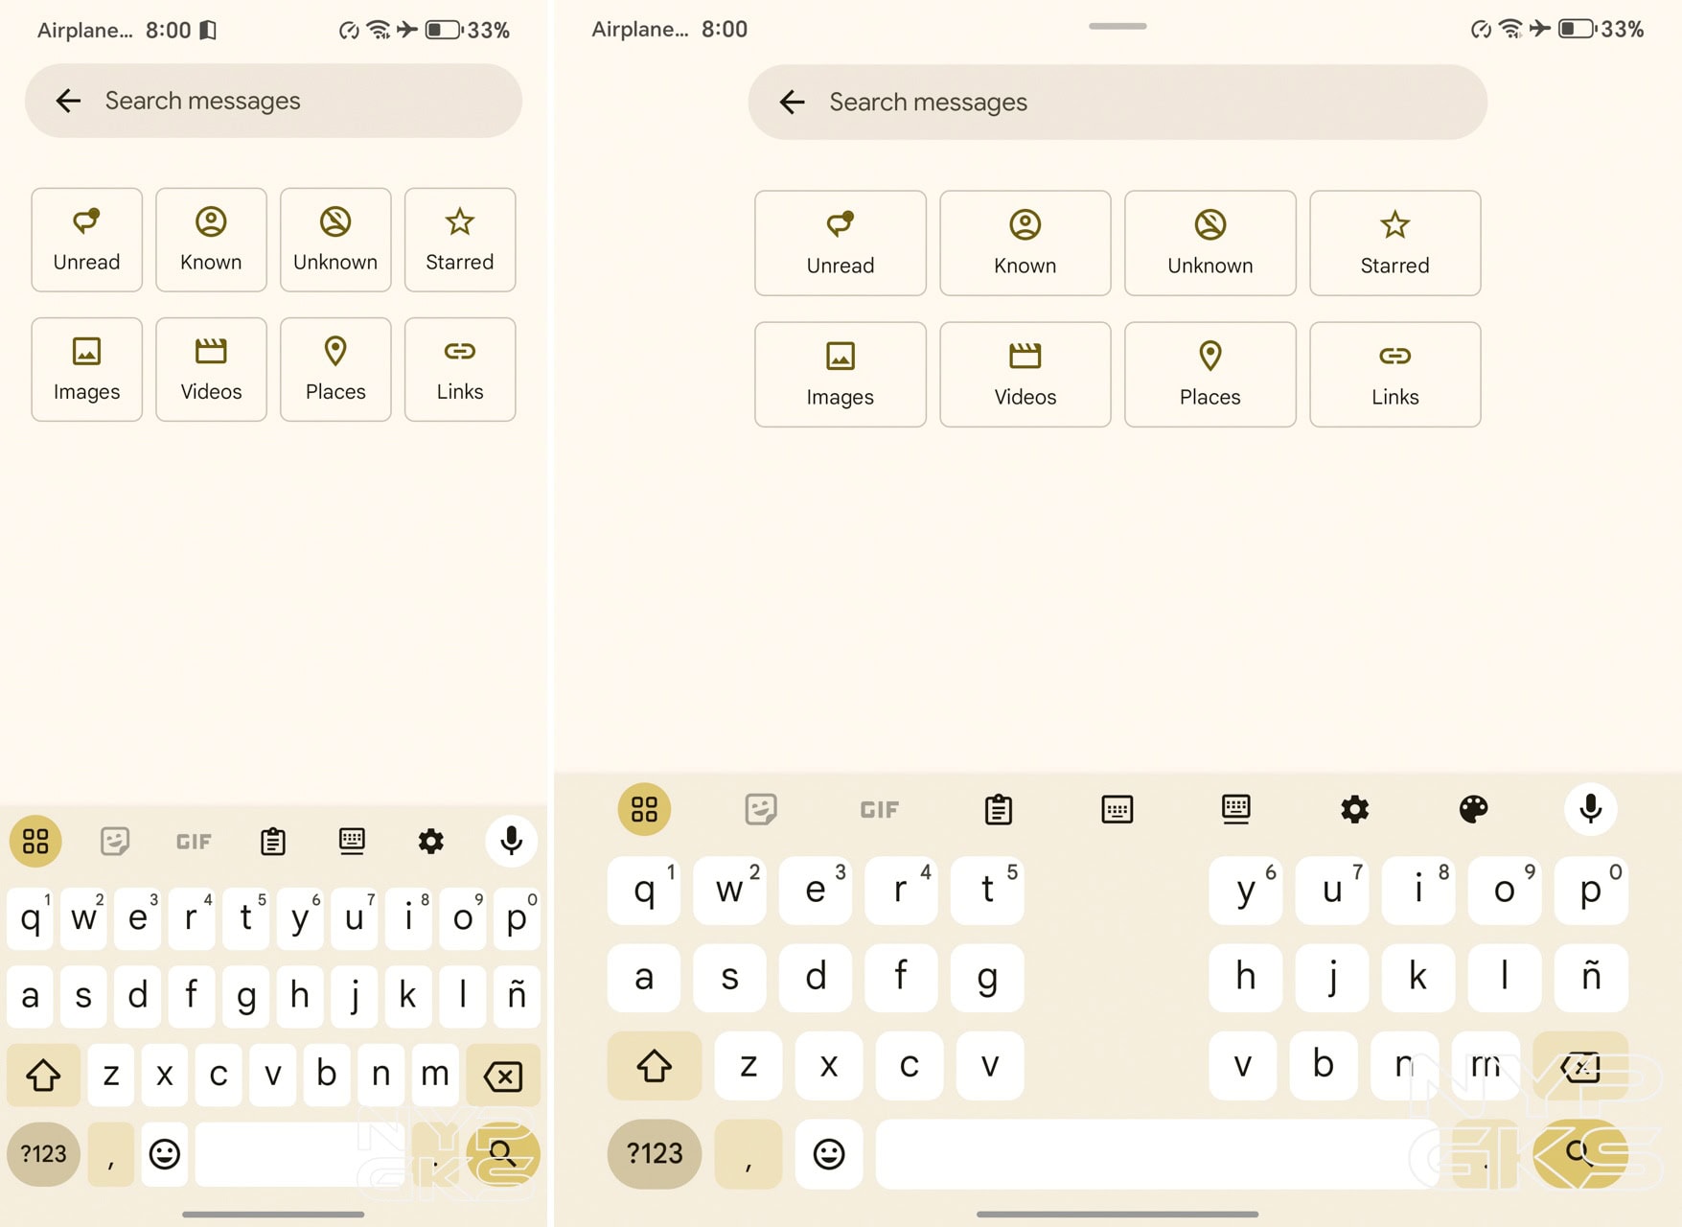The height and width of the screenshot is (1227, 1682).
Task: Open the keyboard layout mode icon on left keyboard
Action: [352, 842]
